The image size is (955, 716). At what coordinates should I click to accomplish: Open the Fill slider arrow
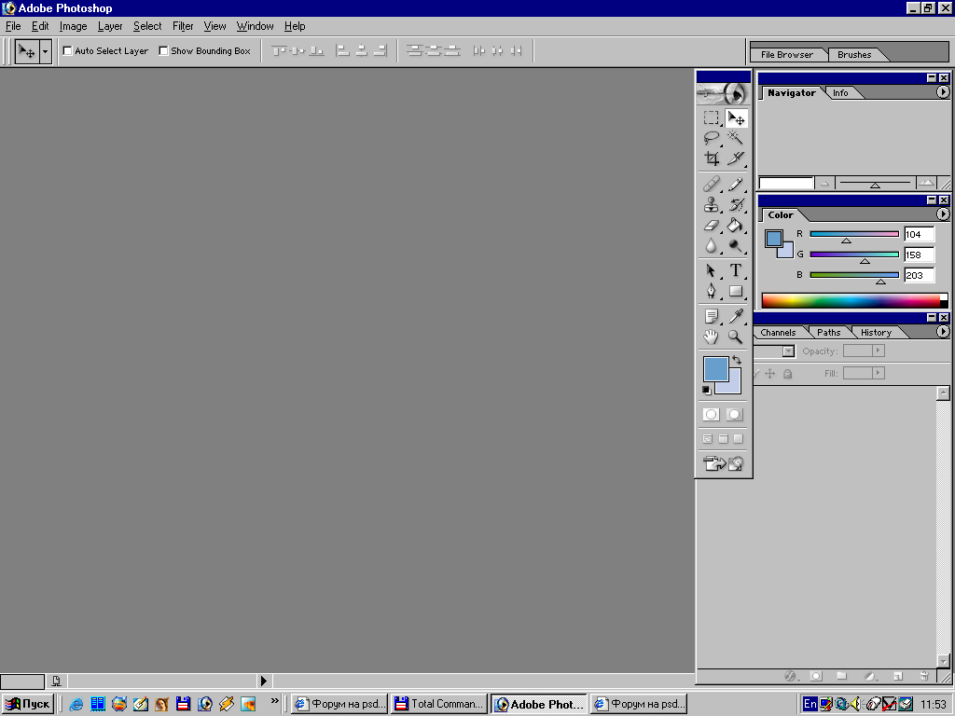(x=879, y=373)
